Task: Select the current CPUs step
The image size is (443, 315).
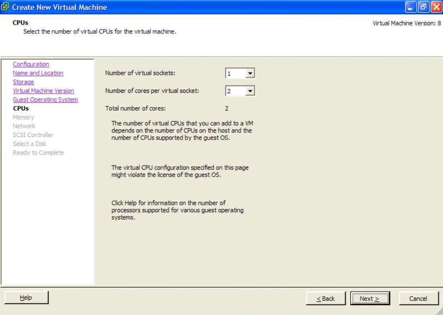Action: pos(21,108)
